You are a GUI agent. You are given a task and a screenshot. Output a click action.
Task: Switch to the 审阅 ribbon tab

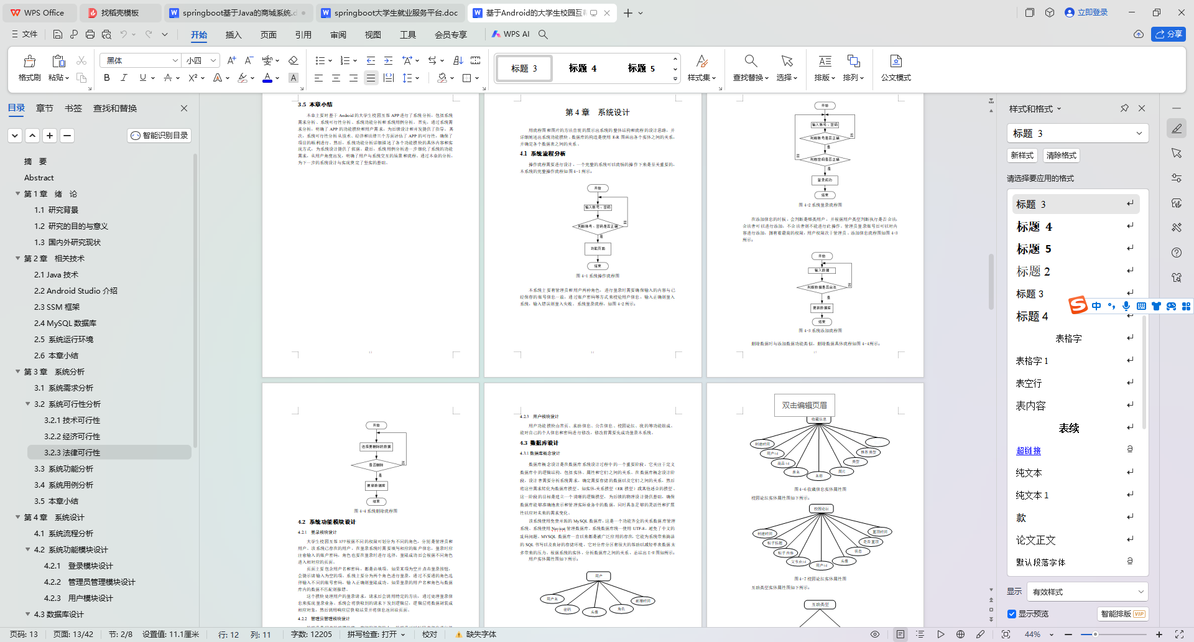pyautogui.click(x=338, y=35)
